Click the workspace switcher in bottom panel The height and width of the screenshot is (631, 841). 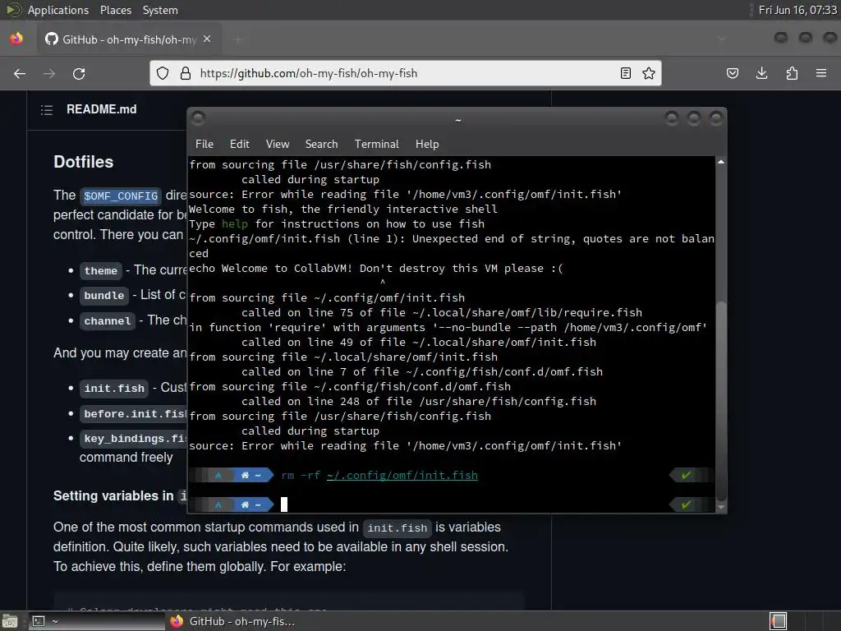click(779, 621)
